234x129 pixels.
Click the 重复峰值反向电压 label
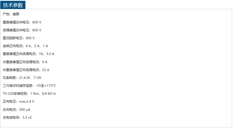[x=16, y=22]
